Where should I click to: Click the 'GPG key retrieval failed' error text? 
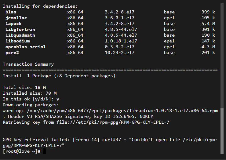(x=110, y=142)
